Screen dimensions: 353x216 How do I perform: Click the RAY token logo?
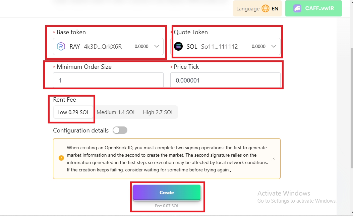(x=61, y=47)
